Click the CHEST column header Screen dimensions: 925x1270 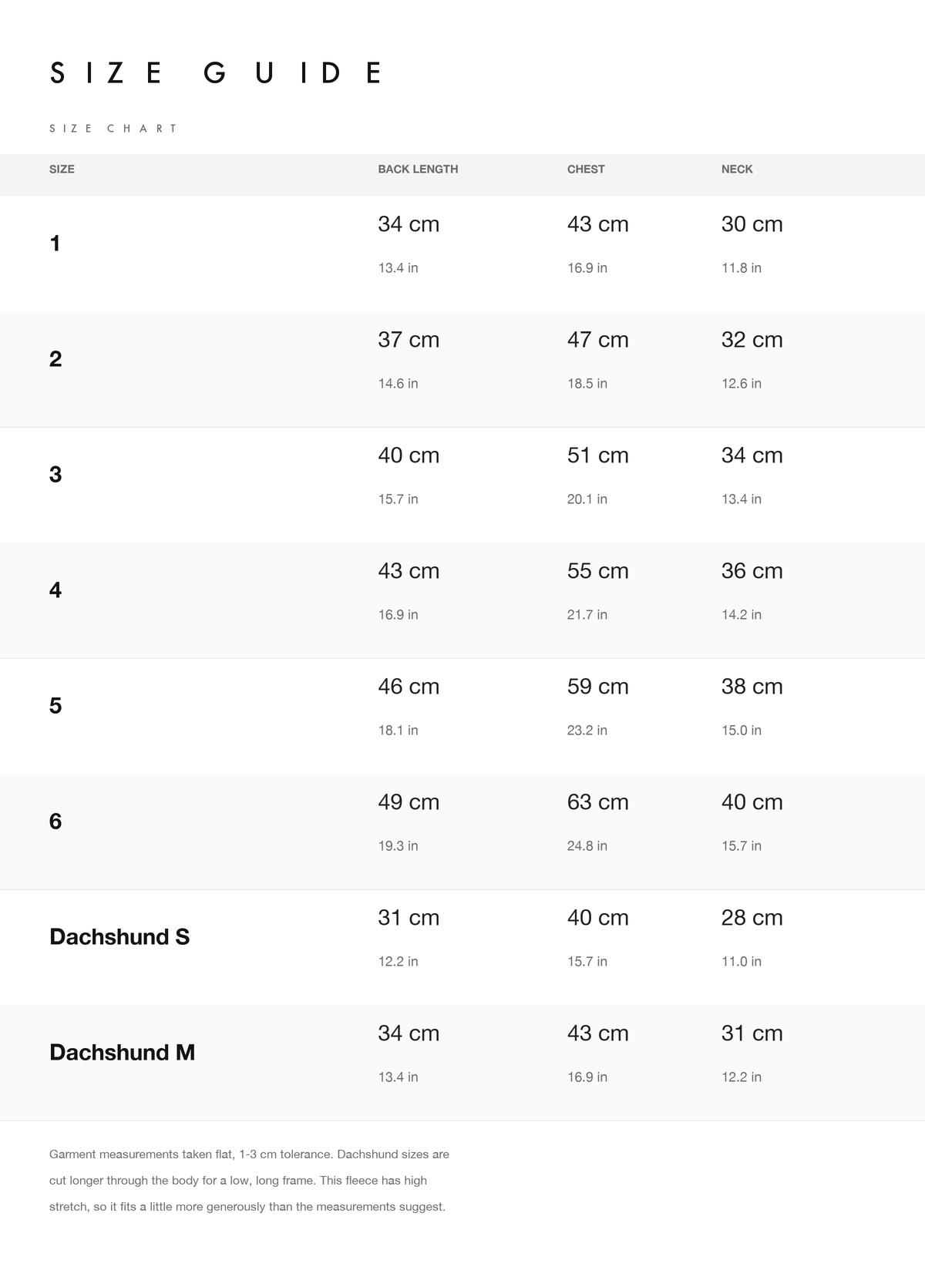tap(586, 169)
